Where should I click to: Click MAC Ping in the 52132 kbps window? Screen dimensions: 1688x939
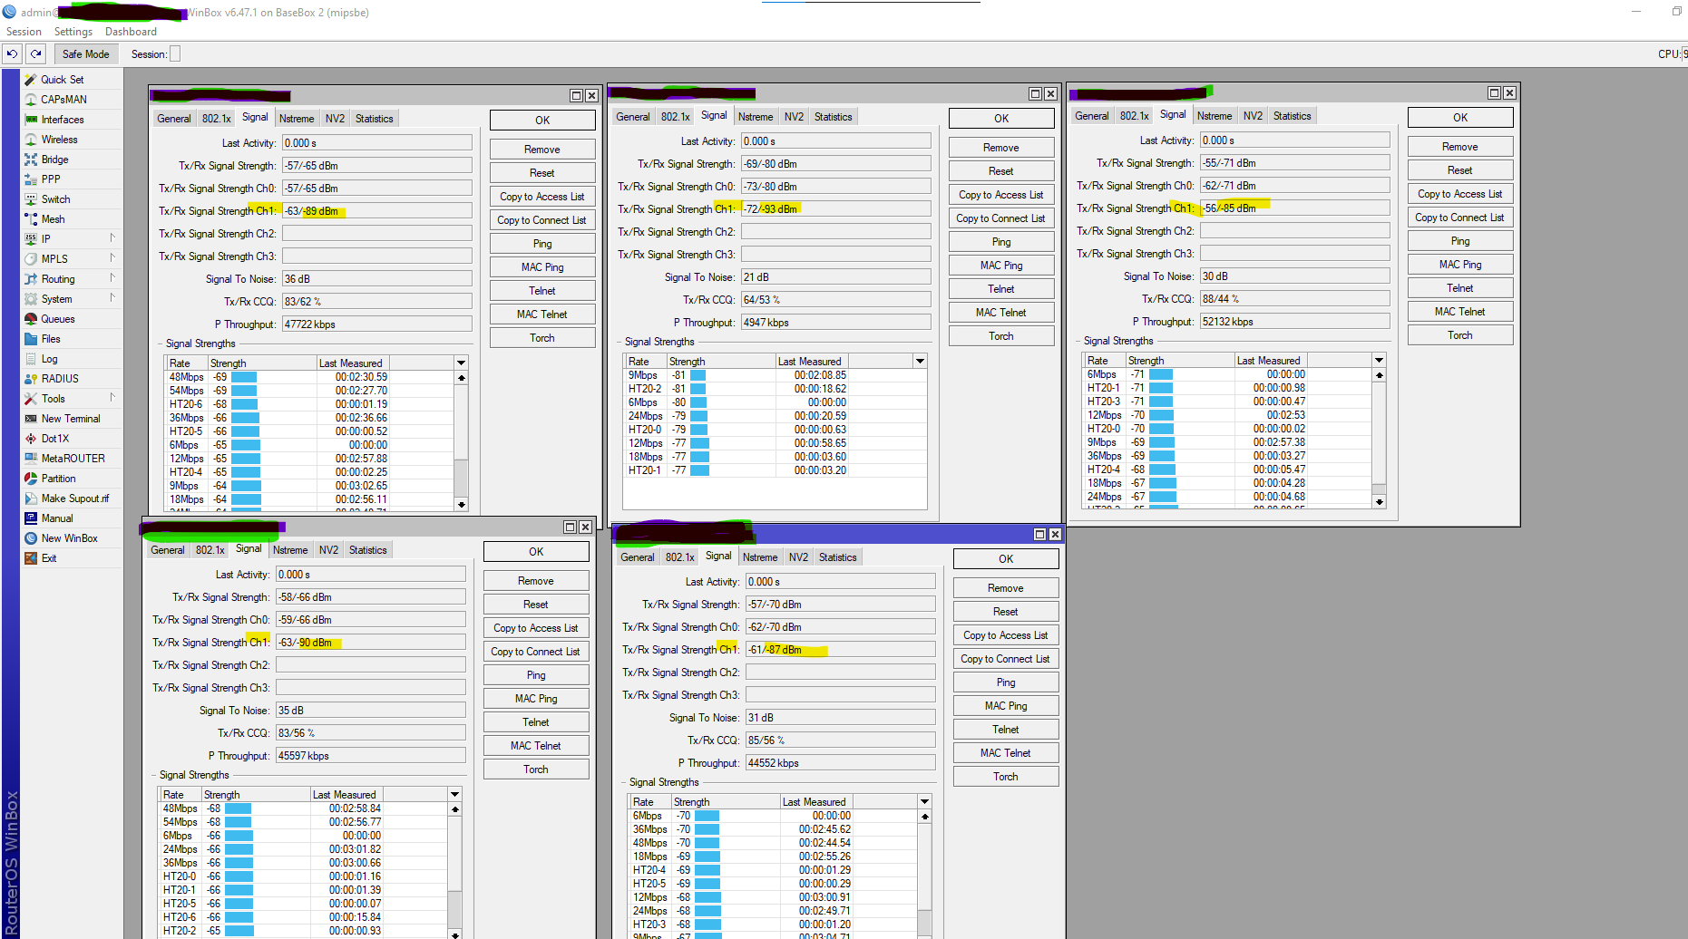(1460, 265)
